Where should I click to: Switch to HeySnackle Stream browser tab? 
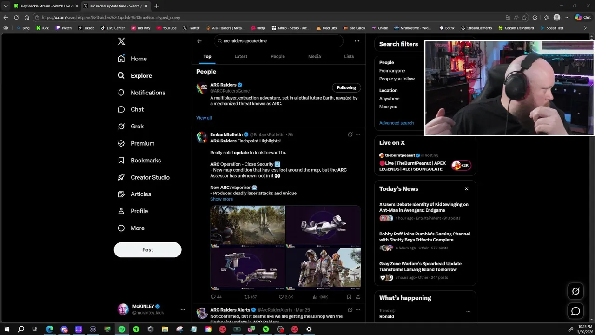click(x=46, y=6)
